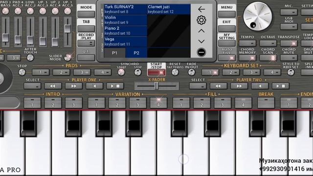Click the TEMPO button
The width and height of the screenshot is (313, 176).
pyautogui.click(x=247, y=43)
